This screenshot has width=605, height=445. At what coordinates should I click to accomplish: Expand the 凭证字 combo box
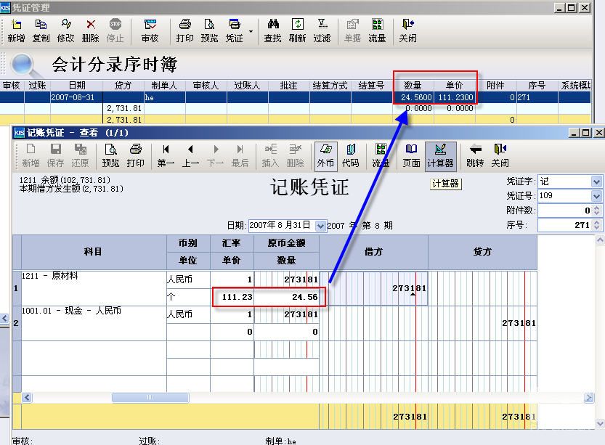(596, 181)
